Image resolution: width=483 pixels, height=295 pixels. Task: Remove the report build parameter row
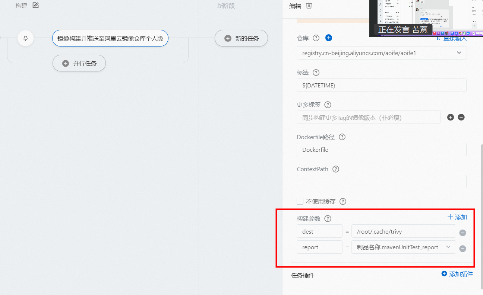point(463,248)
